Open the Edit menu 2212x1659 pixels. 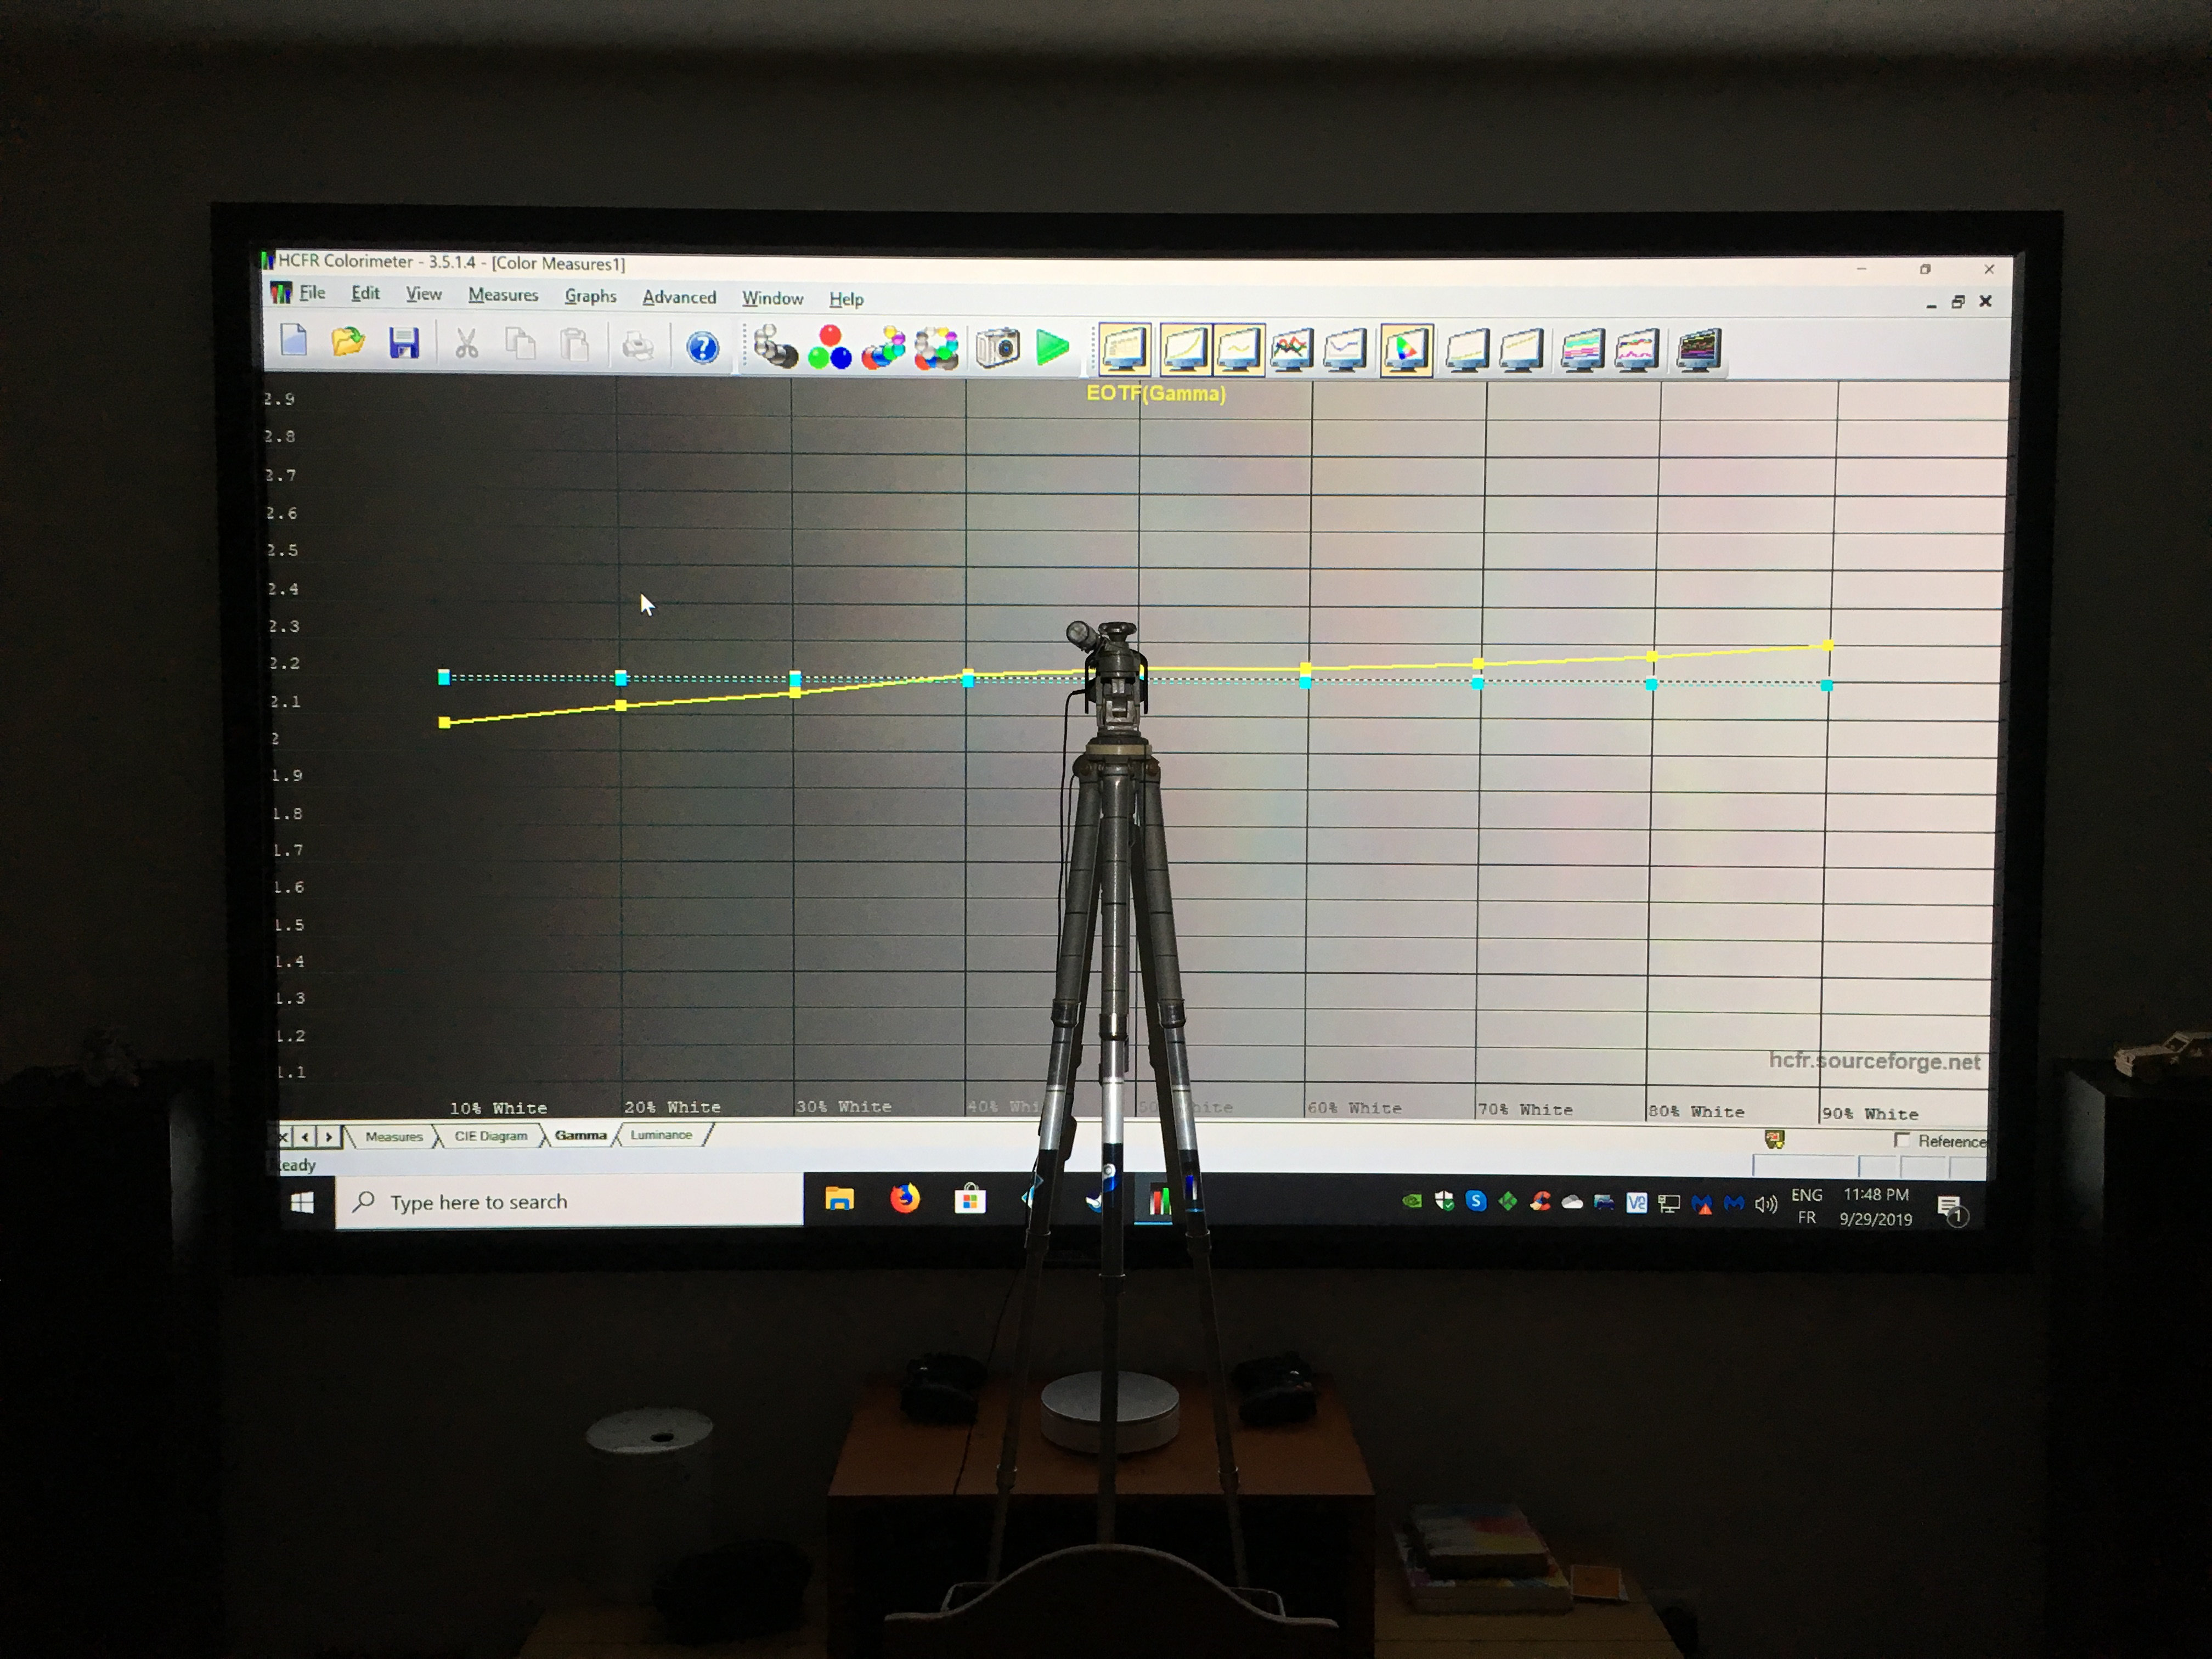tap(365, 293)
